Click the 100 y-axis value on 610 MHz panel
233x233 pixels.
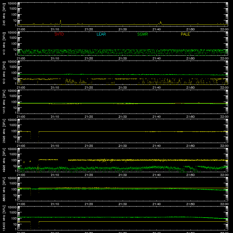pyautogui.click(x=14, y=73)
